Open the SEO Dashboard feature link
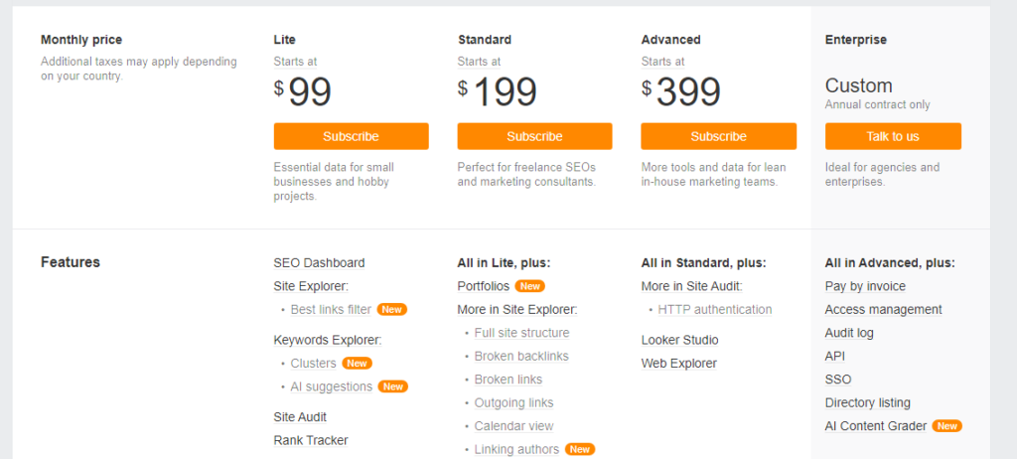This screenshot has height=459, width=1017. click(x=319, y=263)
